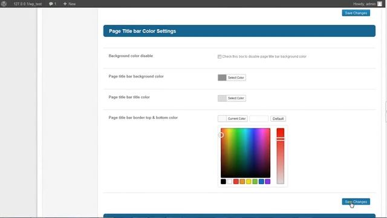The image size is (387, 218).
Task: Open the New content menu
Action: 70,4
